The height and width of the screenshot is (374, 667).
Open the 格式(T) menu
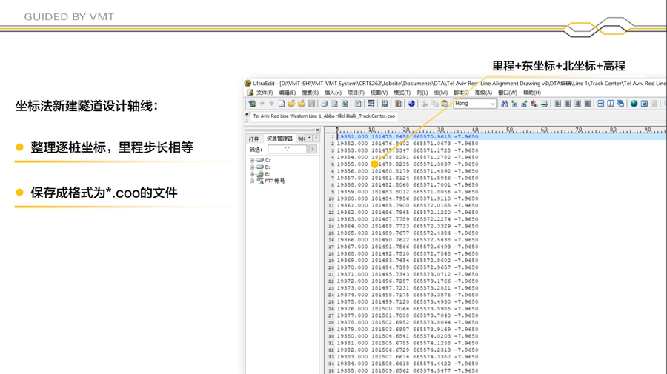pos(402,93)
